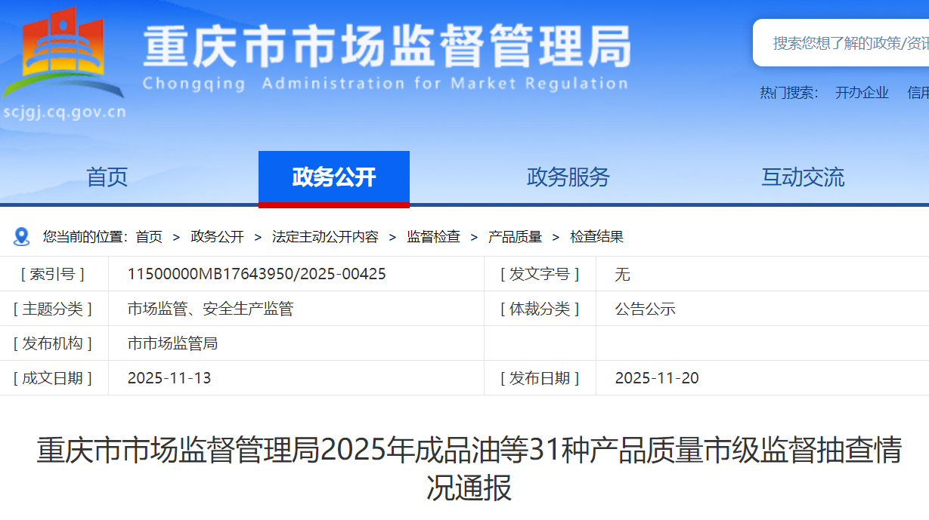The width and height of the screenshot is (929, 520).
Task: Open 法定主动公开内容 breadcrumb link
Action: pyautogui.click(x=325, y=237)
